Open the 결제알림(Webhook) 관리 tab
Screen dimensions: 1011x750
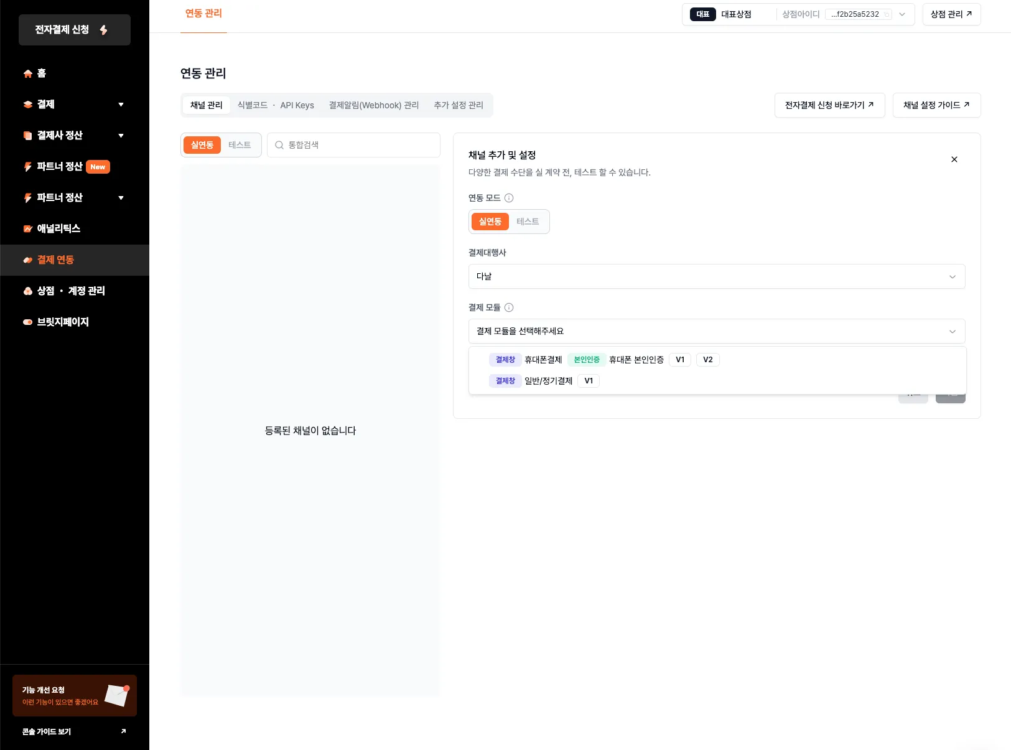373,105
